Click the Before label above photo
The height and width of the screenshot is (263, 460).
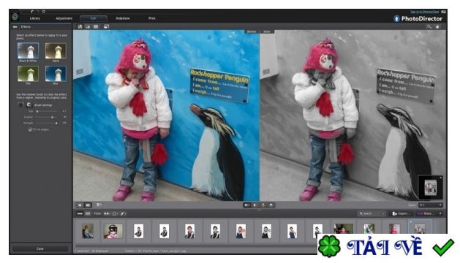click(252, 31)
